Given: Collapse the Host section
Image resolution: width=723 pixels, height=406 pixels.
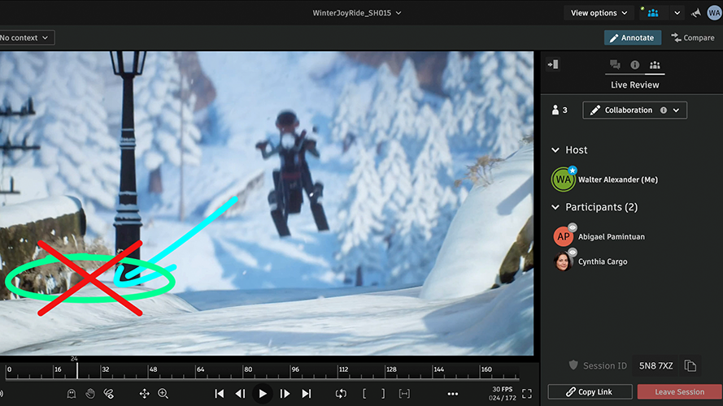Looking at the screenshot, I should (x=555, y=150).
